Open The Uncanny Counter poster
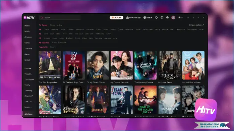This screenshot has height=131, width=234. [x=145, y=65]
